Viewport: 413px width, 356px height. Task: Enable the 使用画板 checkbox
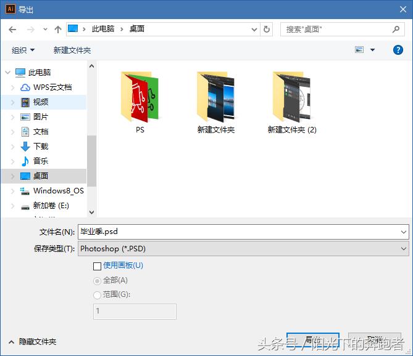97,266
